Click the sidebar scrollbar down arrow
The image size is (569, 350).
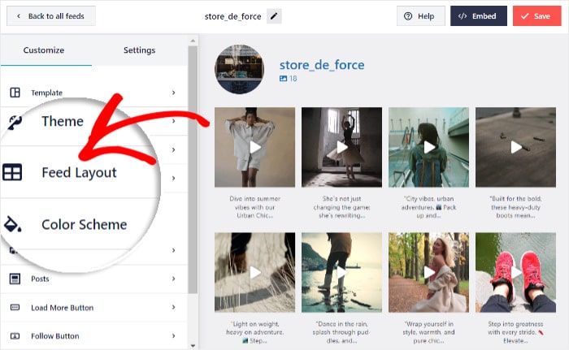coord(193,346)
